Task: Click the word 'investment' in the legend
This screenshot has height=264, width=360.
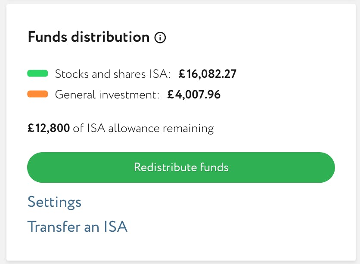Action: coord(130,95)
